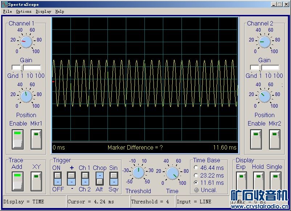Open the Options menu
Screen dimensions: 291x211
[24, 11]
